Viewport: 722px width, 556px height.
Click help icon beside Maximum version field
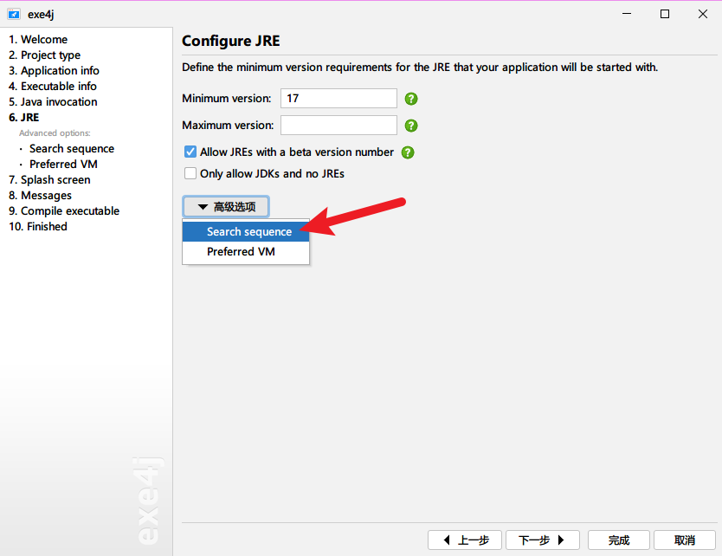click(x=411, y=126)
